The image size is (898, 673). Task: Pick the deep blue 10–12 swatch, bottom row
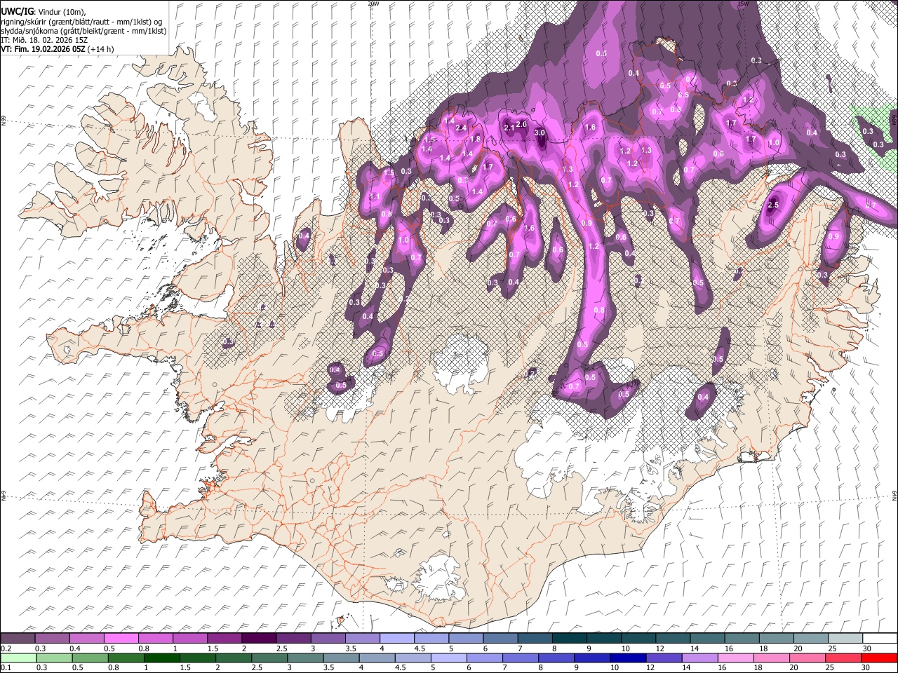coord(628,658)
